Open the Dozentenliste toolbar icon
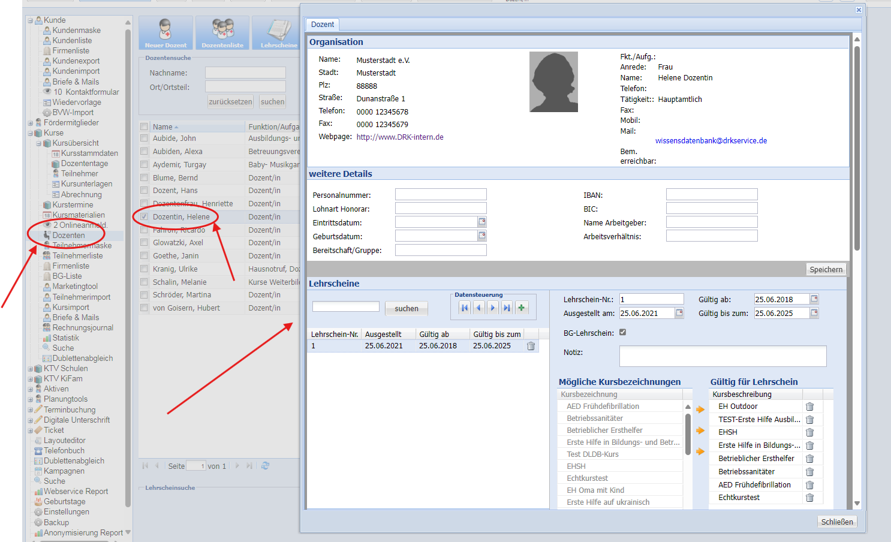891x542 pixels. click(222, 32)
